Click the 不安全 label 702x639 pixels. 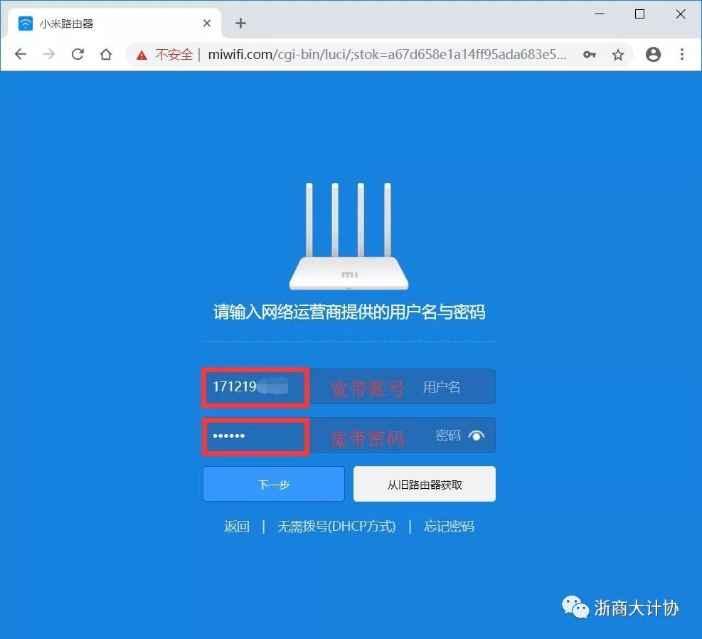click(174, 55)
